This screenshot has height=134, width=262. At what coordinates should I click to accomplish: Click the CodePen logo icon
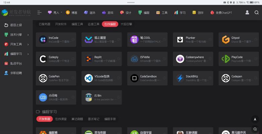click(x=43, y=78)
